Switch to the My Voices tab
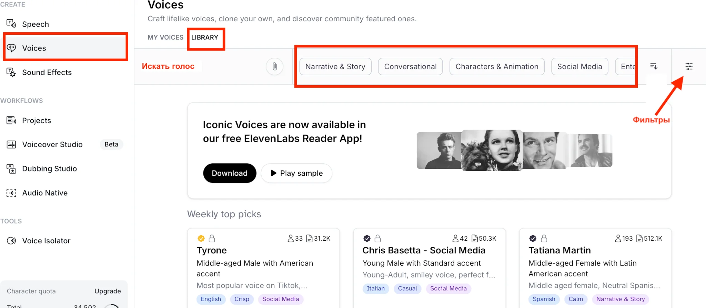 pyautogui.click(x=165, y=37)
